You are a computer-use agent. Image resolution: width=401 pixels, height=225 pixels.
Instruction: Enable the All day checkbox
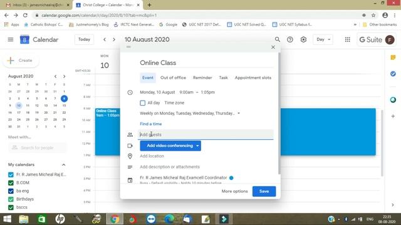pyautogui.click(x=143, y=102)
